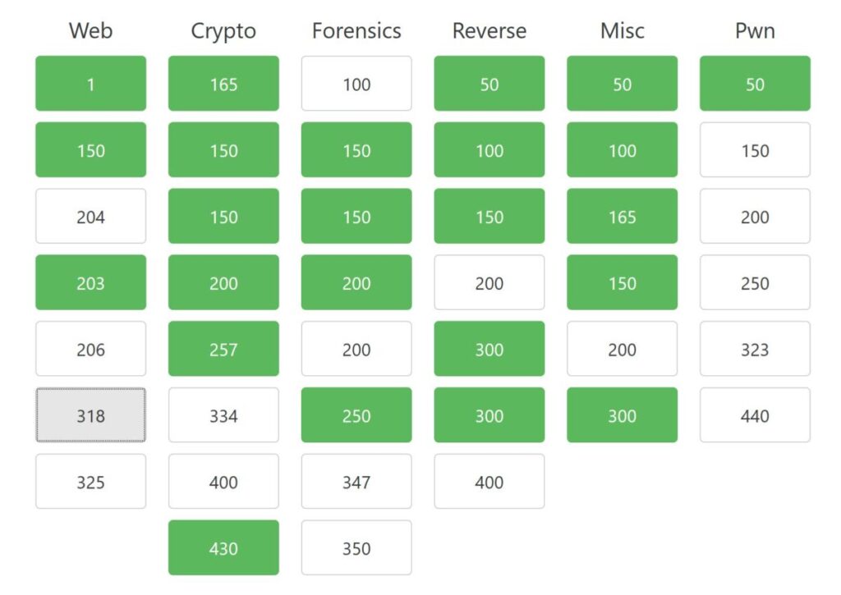Click the solved 203-point Web challenge
This screenshot has width=841, height=595.
[90, 282]
